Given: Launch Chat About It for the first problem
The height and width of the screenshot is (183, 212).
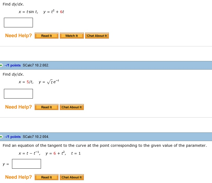Looking at the screenshot, I should 97,35.
